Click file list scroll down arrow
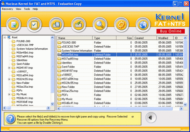This screenshot has width=190, height=132. (x=185, y=105)
